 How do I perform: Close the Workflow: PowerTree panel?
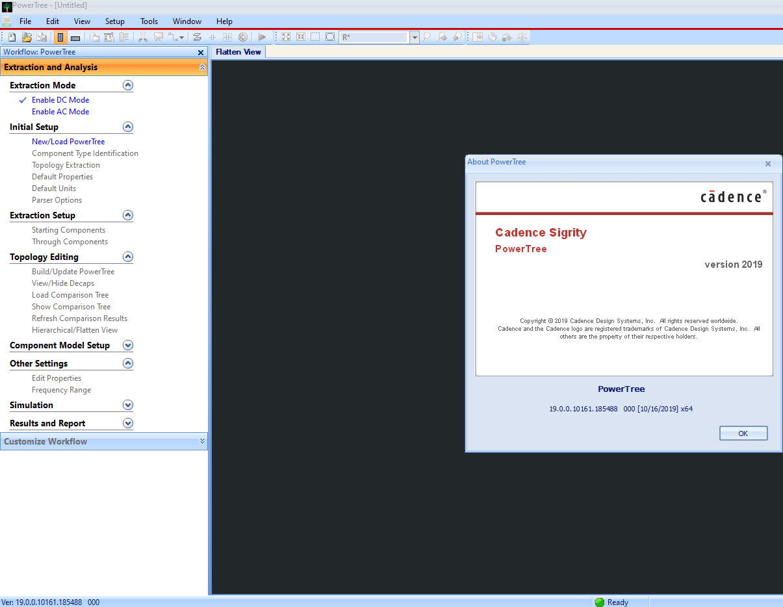click(201, 53)
